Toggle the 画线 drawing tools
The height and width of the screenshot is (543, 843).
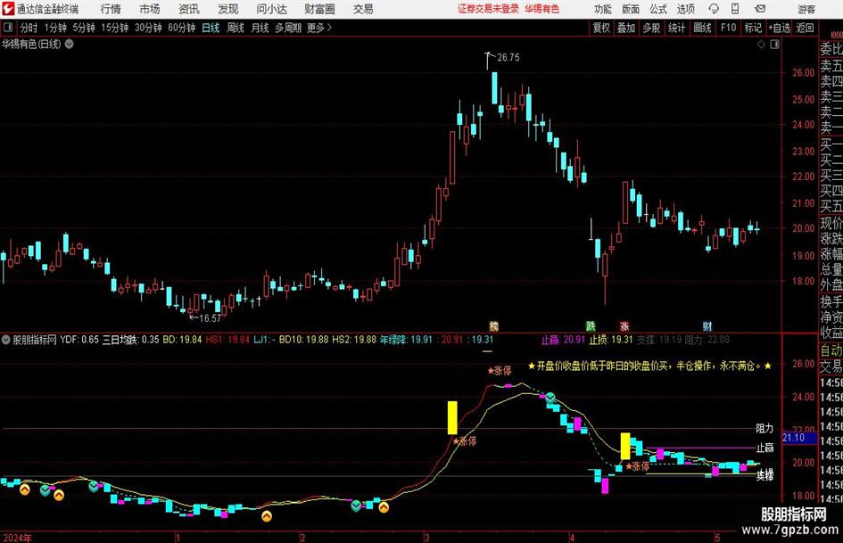pyautogui.click(x=702, y=28)
